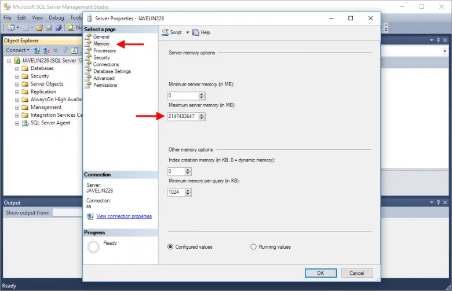Decrease Index creation memory down arrow
Screen dimensions: 452x291
[x=188, y=174]
